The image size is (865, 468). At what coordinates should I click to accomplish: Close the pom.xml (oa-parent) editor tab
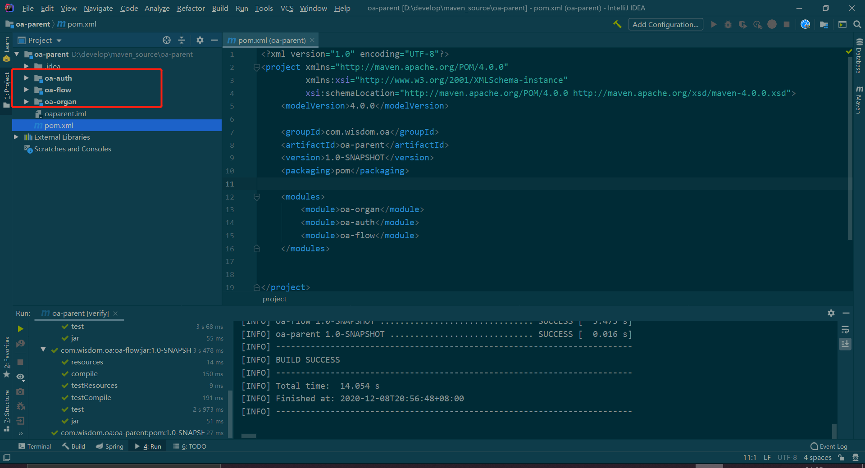(x=312, y=40)
